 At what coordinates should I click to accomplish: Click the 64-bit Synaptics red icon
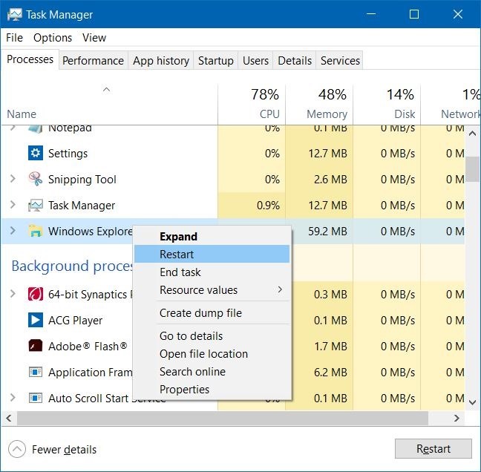(x=36, y=294)
